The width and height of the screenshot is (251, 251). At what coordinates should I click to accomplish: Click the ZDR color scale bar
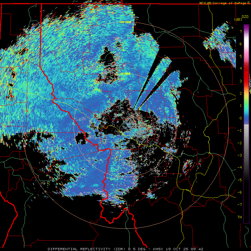pos(246,124)
